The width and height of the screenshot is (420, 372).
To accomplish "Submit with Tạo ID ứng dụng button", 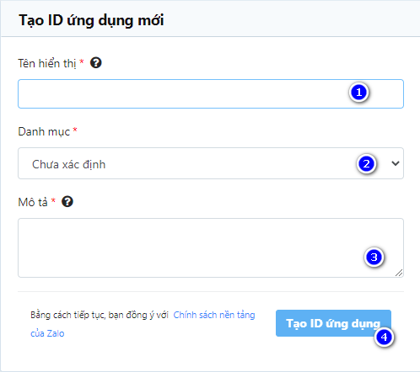I will pos(333,323).
